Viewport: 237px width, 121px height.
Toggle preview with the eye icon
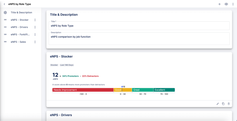pos(226,4)
